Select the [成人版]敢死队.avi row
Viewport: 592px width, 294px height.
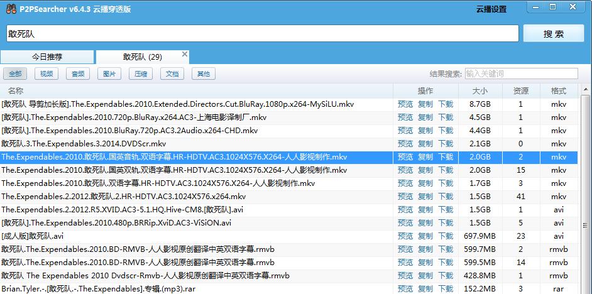tap(33, 236)
